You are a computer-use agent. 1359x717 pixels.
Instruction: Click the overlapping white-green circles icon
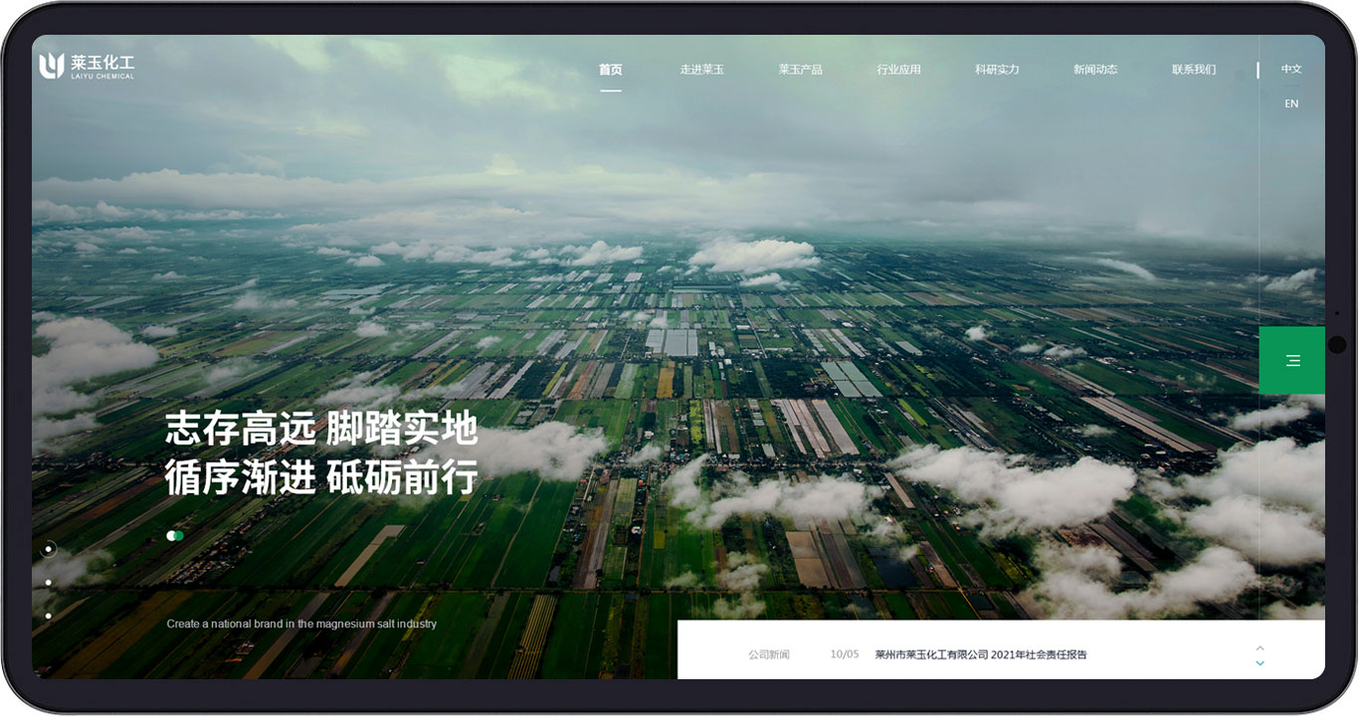(x=175, y=536)
